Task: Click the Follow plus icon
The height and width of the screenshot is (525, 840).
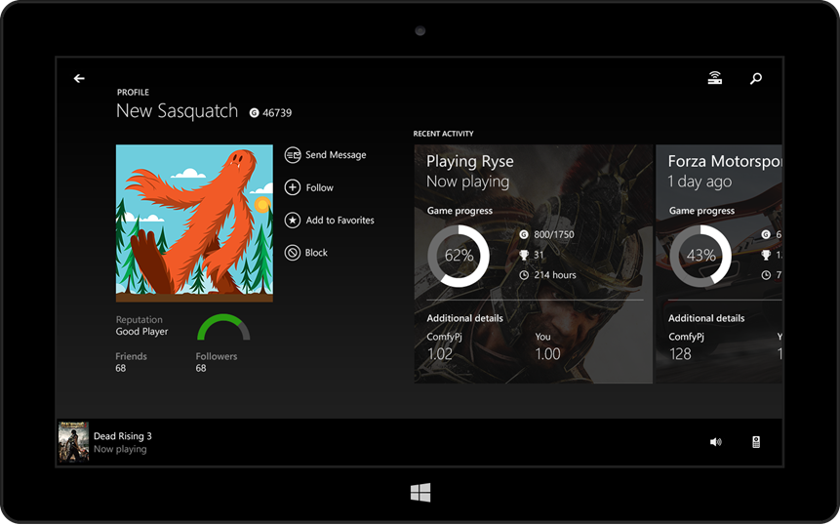Action: (x=293, y=187)
